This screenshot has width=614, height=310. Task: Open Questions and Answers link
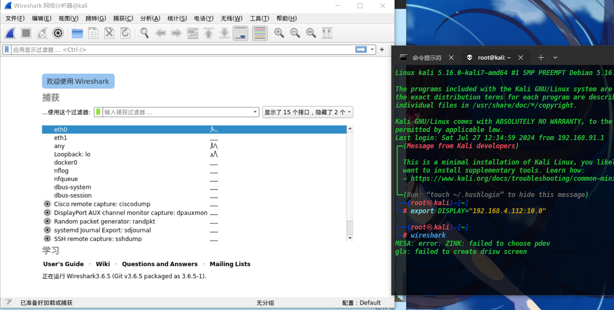coord(160,264)
